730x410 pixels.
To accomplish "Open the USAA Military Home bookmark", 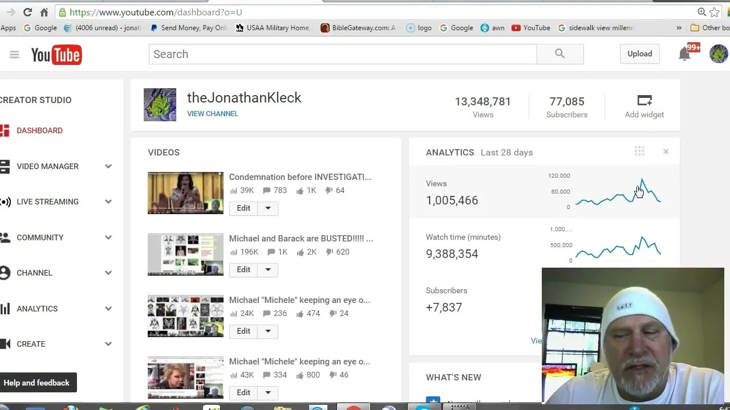I will [x=273, y=28].
